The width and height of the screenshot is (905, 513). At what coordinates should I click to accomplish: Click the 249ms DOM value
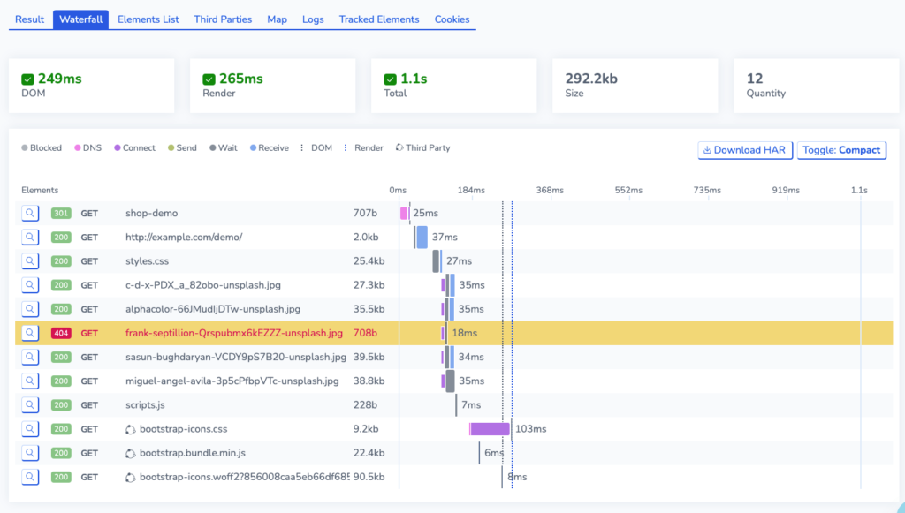click(59, 79)
